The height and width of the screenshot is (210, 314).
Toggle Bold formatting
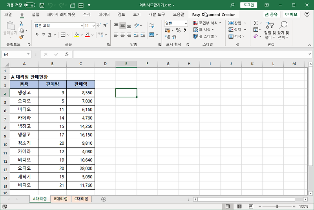pos(37,35)
